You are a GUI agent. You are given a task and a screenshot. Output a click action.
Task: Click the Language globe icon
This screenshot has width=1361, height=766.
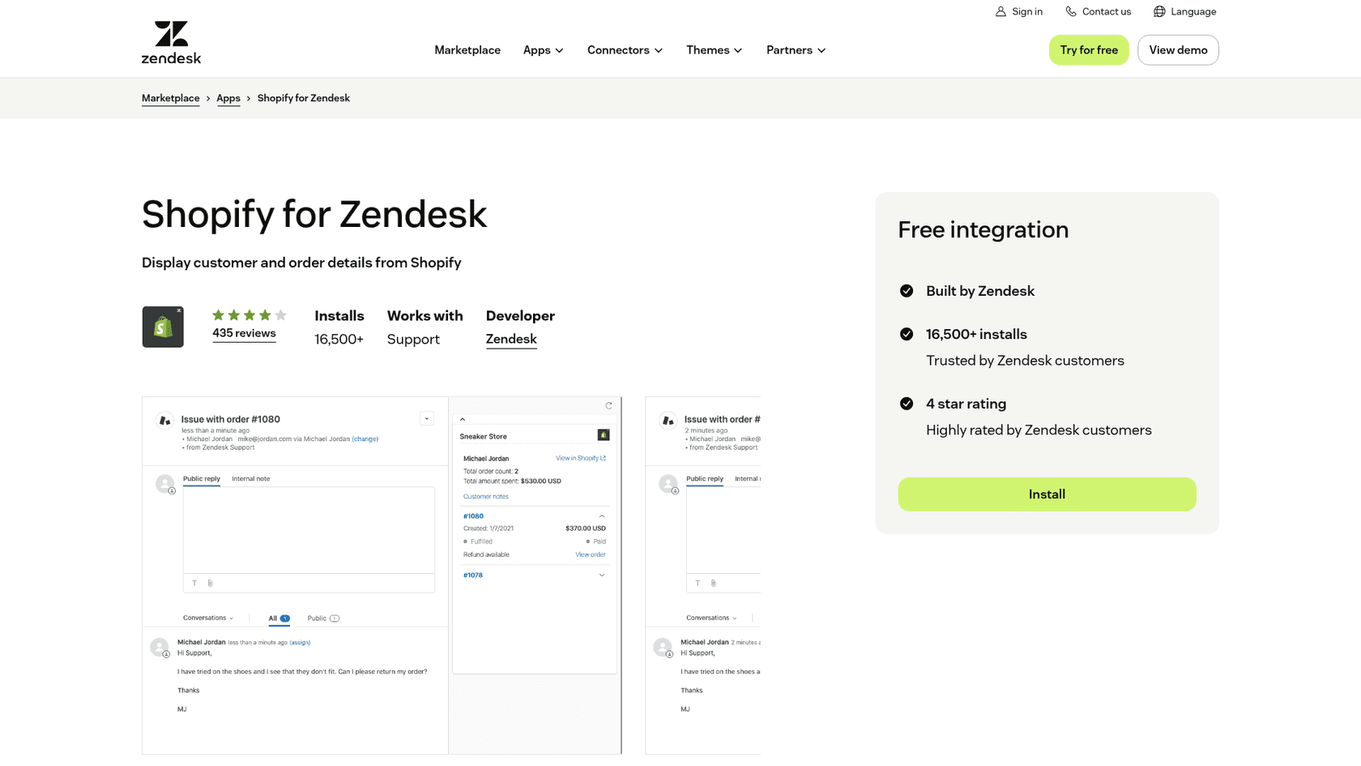(1159, 11)
